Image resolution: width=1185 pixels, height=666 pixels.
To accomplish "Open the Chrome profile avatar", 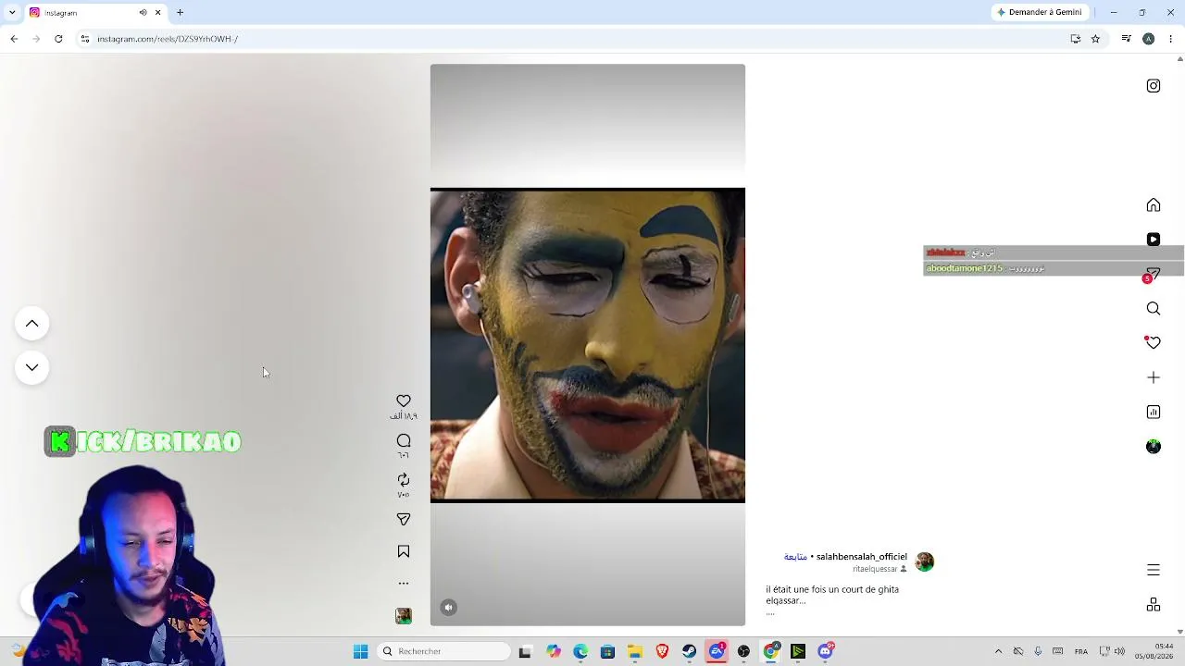I will click(1148, 39).
